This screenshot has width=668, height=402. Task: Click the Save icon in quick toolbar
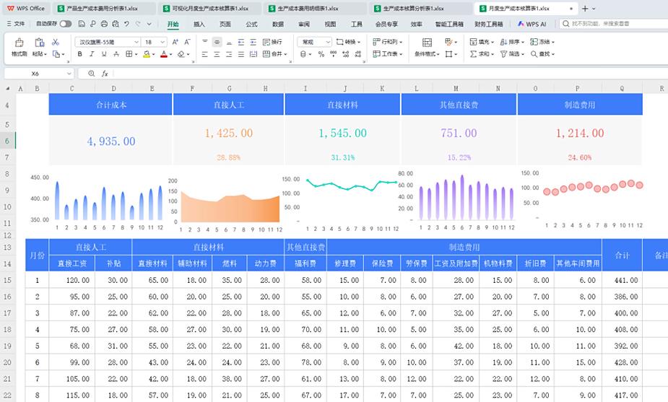82,24
